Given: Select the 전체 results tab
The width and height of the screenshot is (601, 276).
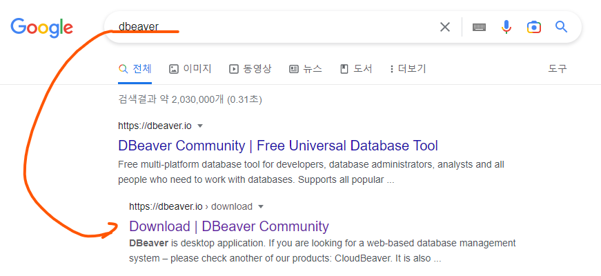Looking at the screenshot, I should point(135,69).
